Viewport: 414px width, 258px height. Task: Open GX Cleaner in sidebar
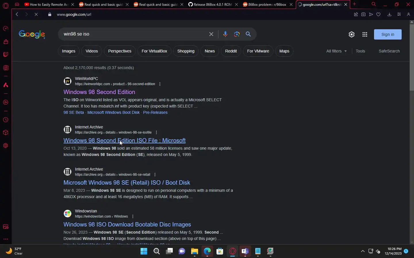[5, 42]
